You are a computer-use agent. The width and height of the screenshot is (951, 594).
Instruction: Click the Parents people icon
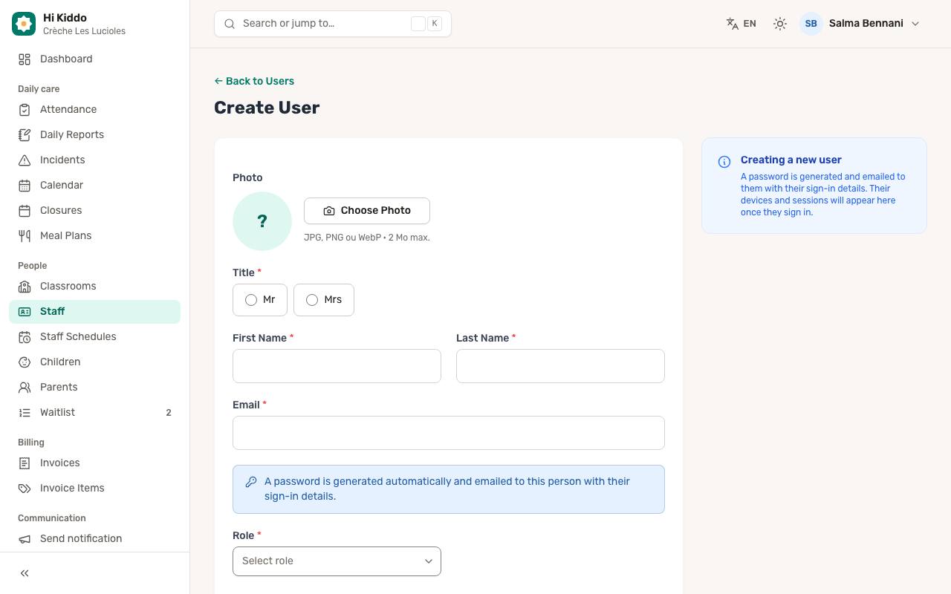click(25, 387)
